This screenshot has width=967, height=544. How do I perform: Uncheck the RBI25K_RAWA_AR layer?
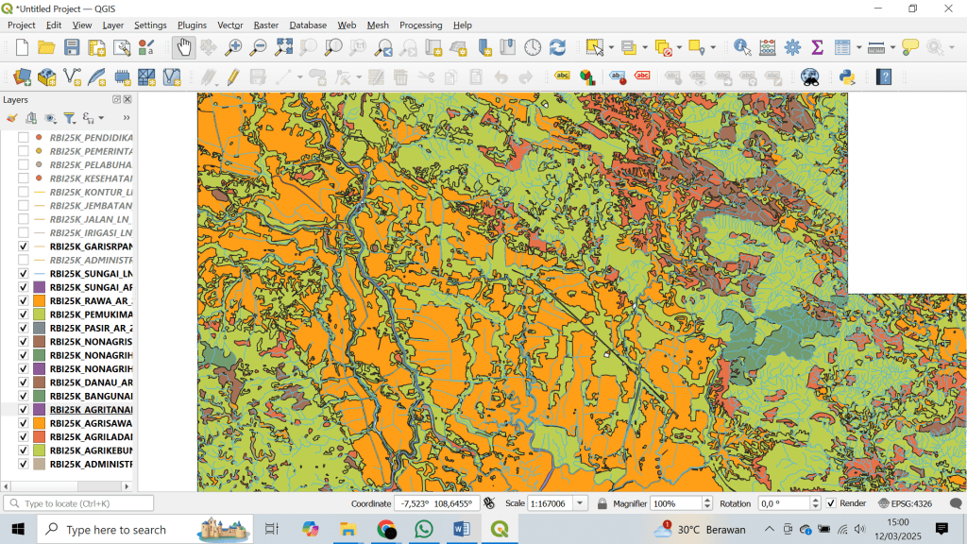tap(24, 301)
